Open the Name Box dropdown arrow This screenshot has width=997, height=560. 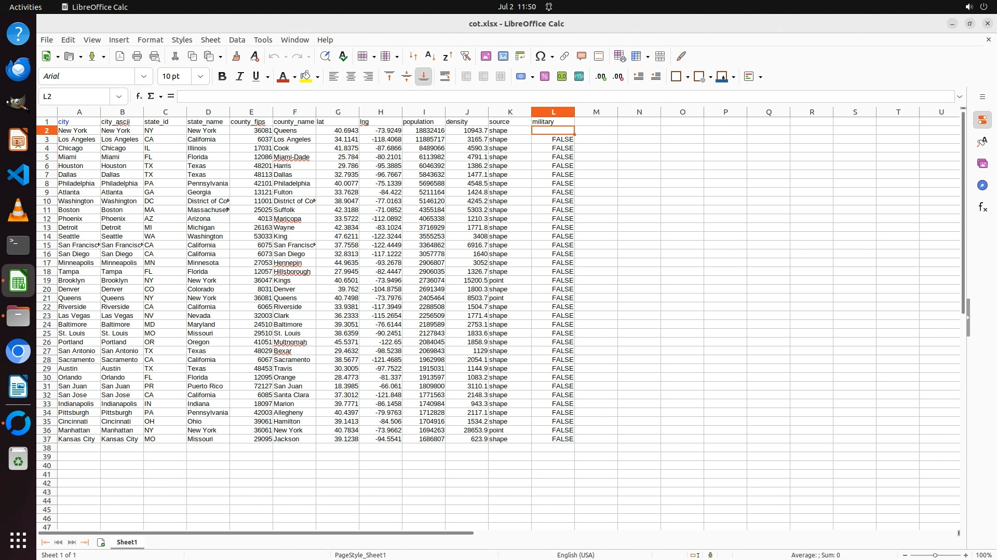[x=119, y=96]
